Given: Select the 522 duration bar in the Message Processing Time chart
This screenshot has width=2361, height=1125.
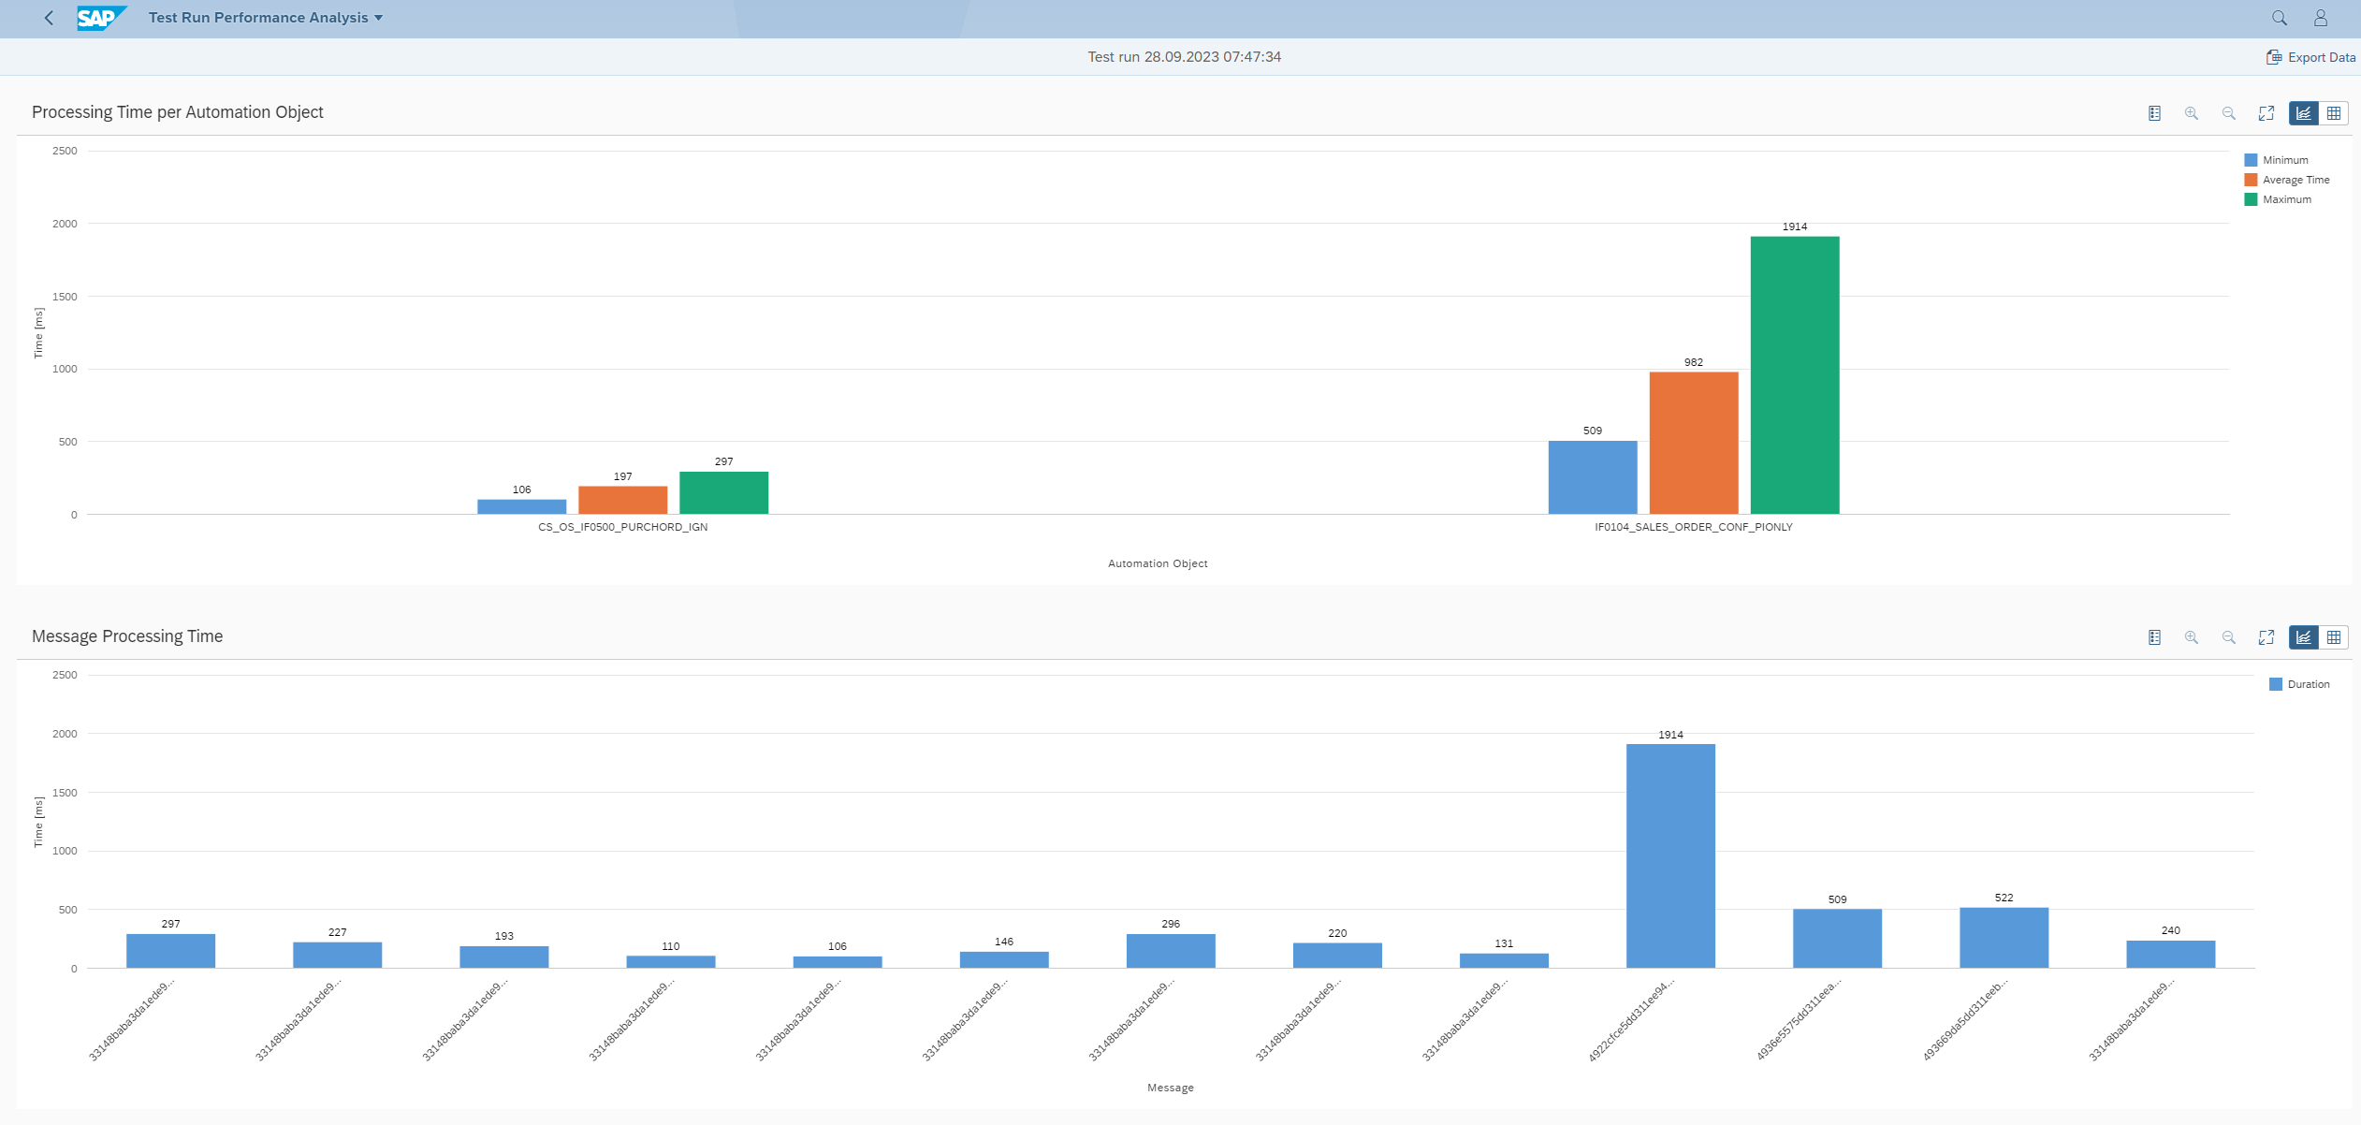Looking at the screenshot, I should (x=2004, y=937).
